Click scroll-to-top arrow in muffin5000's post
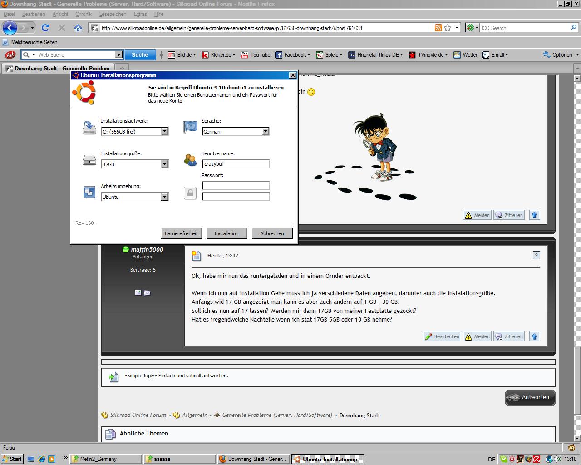This screenshot has height=465, width=581. 534,336
